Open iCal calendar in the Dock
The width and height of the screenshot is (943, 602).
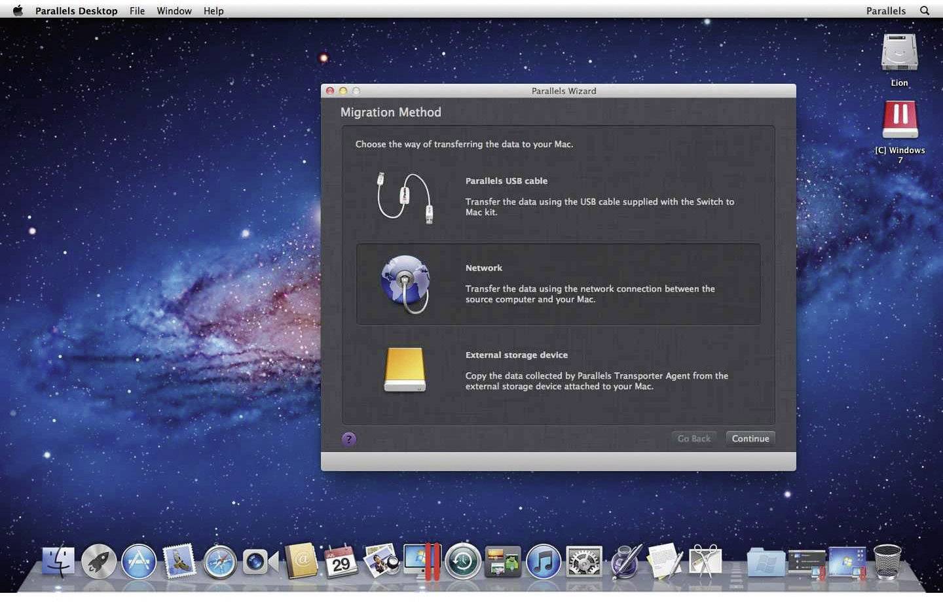click(x=341, y=561)
